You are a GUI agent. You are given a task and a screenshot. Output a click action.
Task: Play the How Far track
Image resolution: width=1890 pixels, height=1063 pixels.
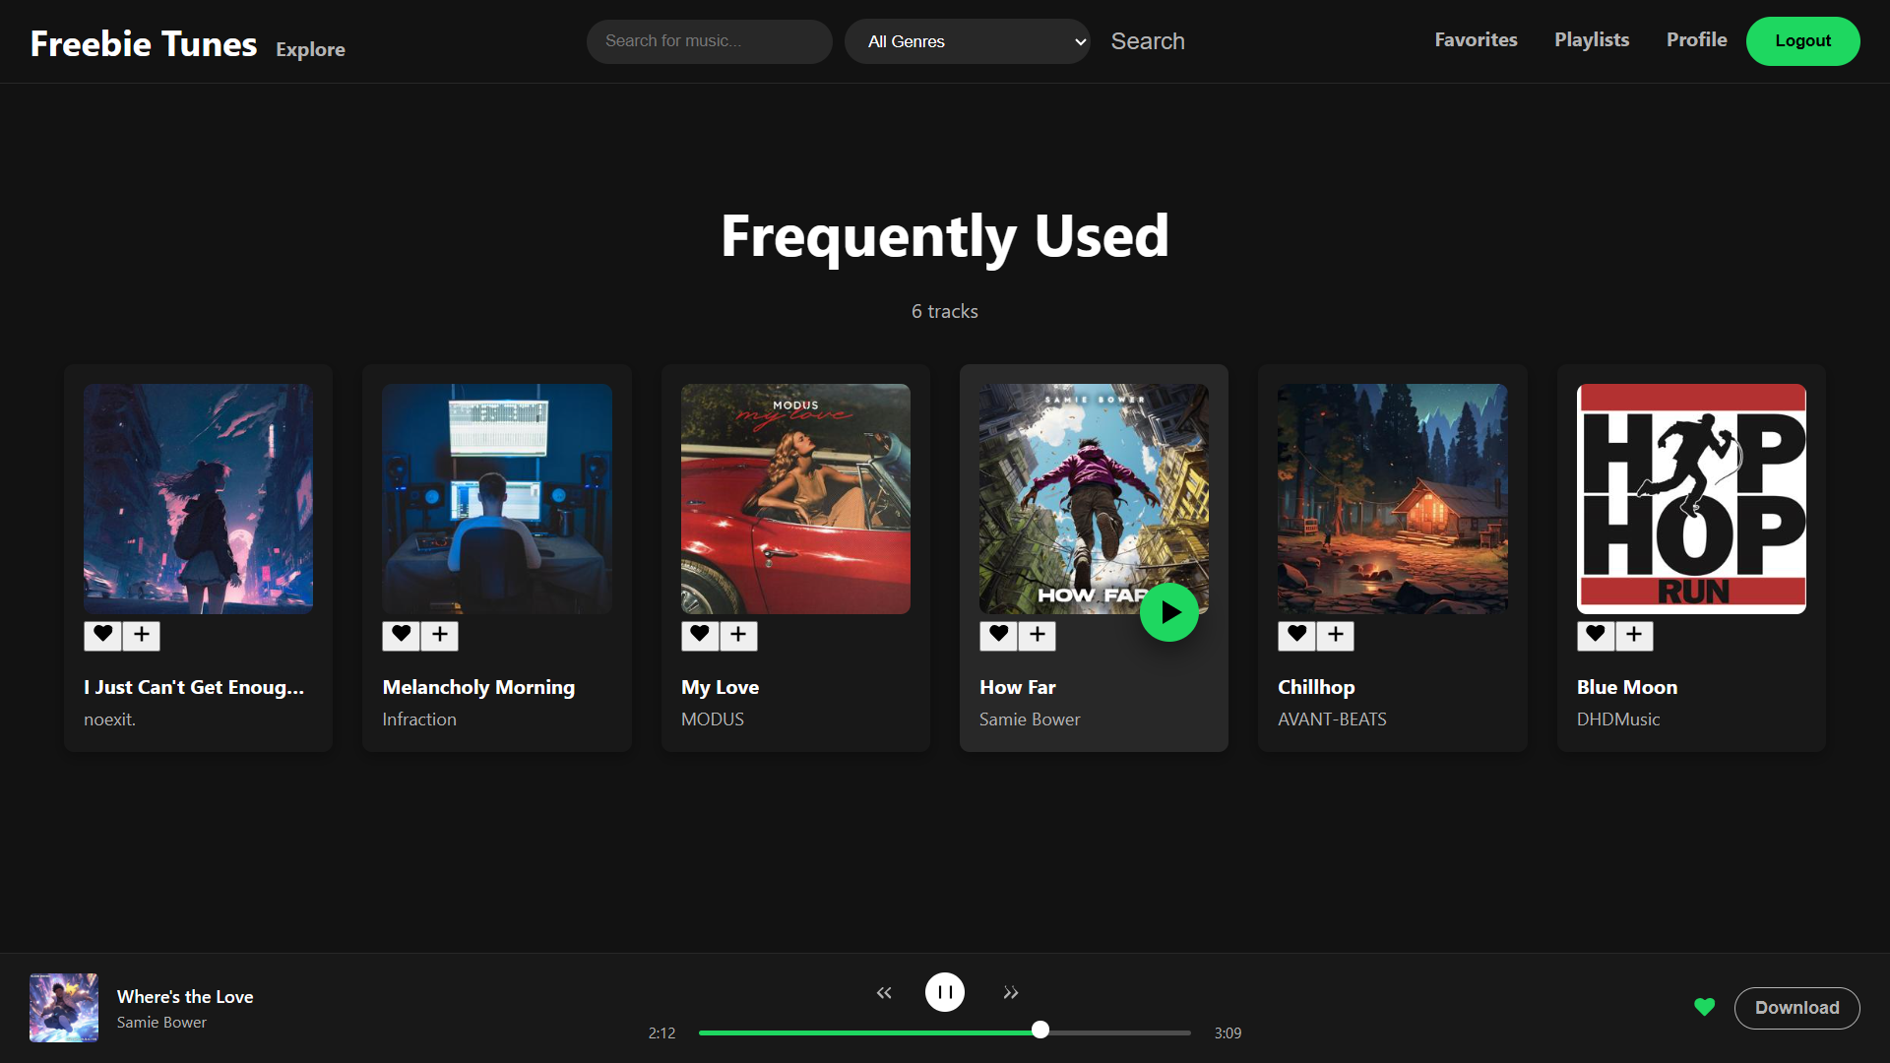pos(1169,611)
